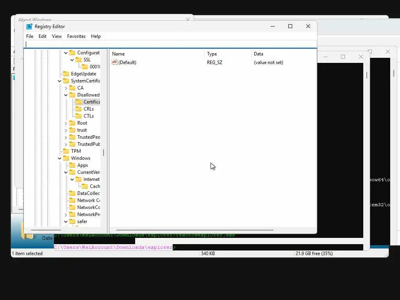Select the trust folder icon
Image resolution: width=400 pixels, height=300 pixels.
(x=72, y=130)
